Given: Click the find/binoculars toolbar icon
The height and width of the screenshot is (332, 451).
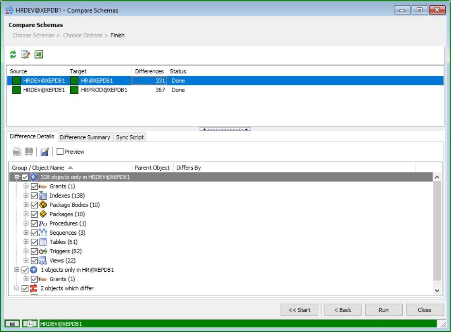Looking at the screenshot, I should [x=29, y=151].
